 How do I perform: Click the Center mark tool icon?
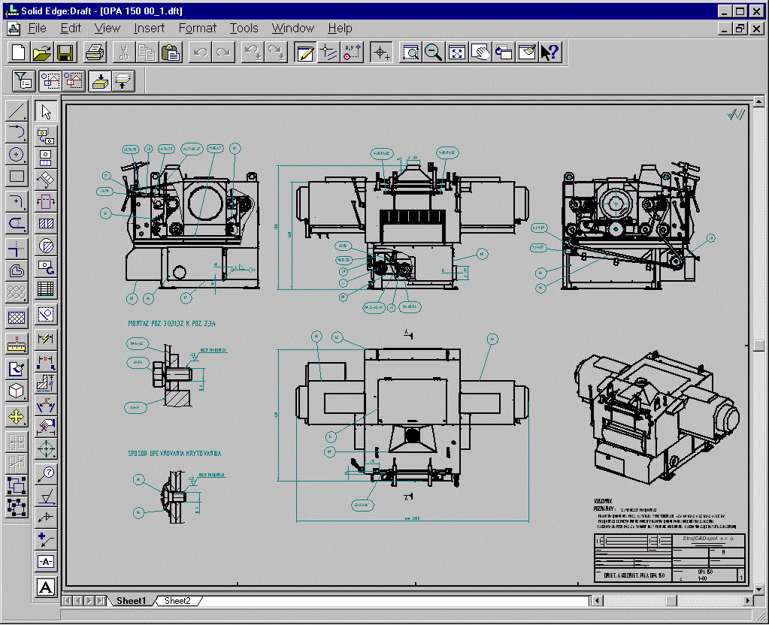tap(46, 448)
